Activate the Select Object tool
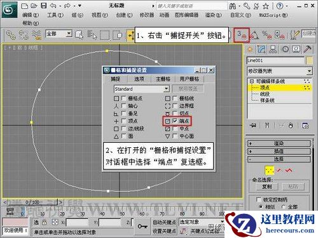This screenshot has width=318, height=238. pyautogui.click(x=79, y=35)
